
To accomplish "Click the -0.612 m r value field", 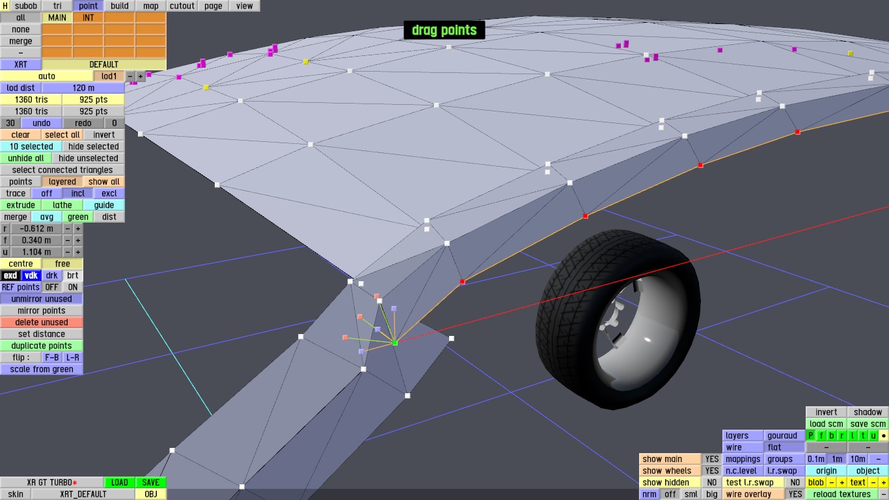I will click(x=36, y=229).
